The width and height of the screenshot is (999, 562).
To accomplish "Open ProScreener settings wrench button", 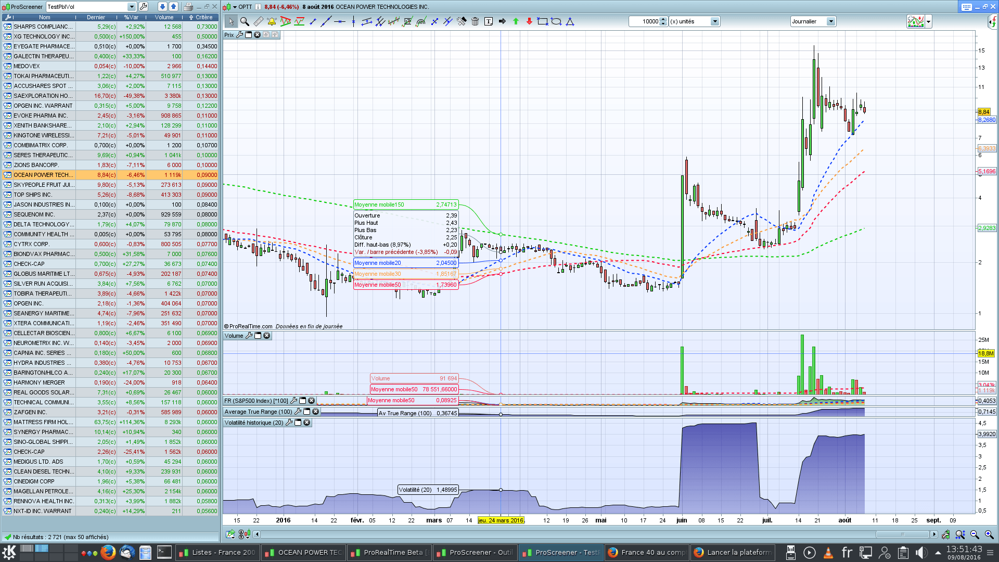I will [x=144, y=7].
